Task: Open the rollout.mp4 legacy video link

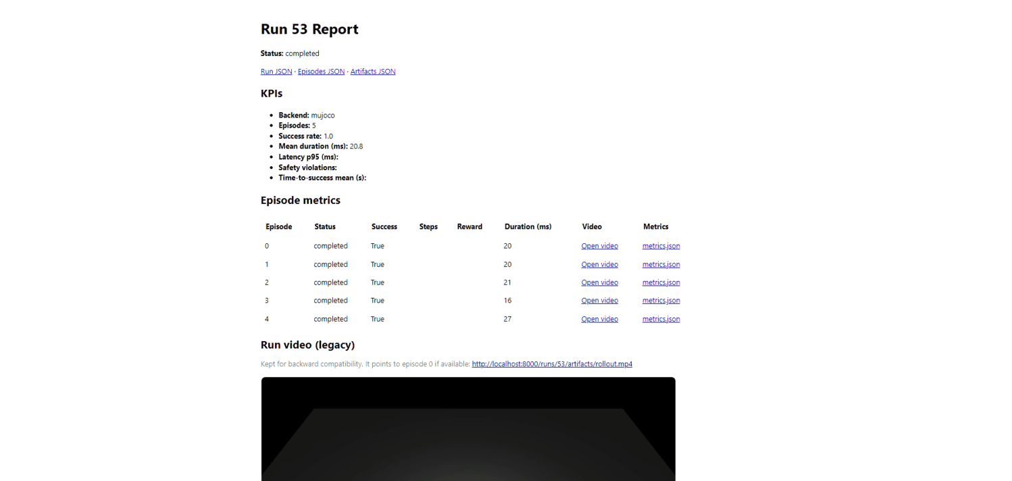Action: pyautogui.click(x=551, y=363)
